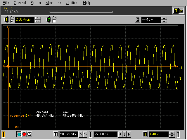The height and width of the screenshot is (140, 187).
Task: Click the Clear Display button
Action: (x=30, y=134)
